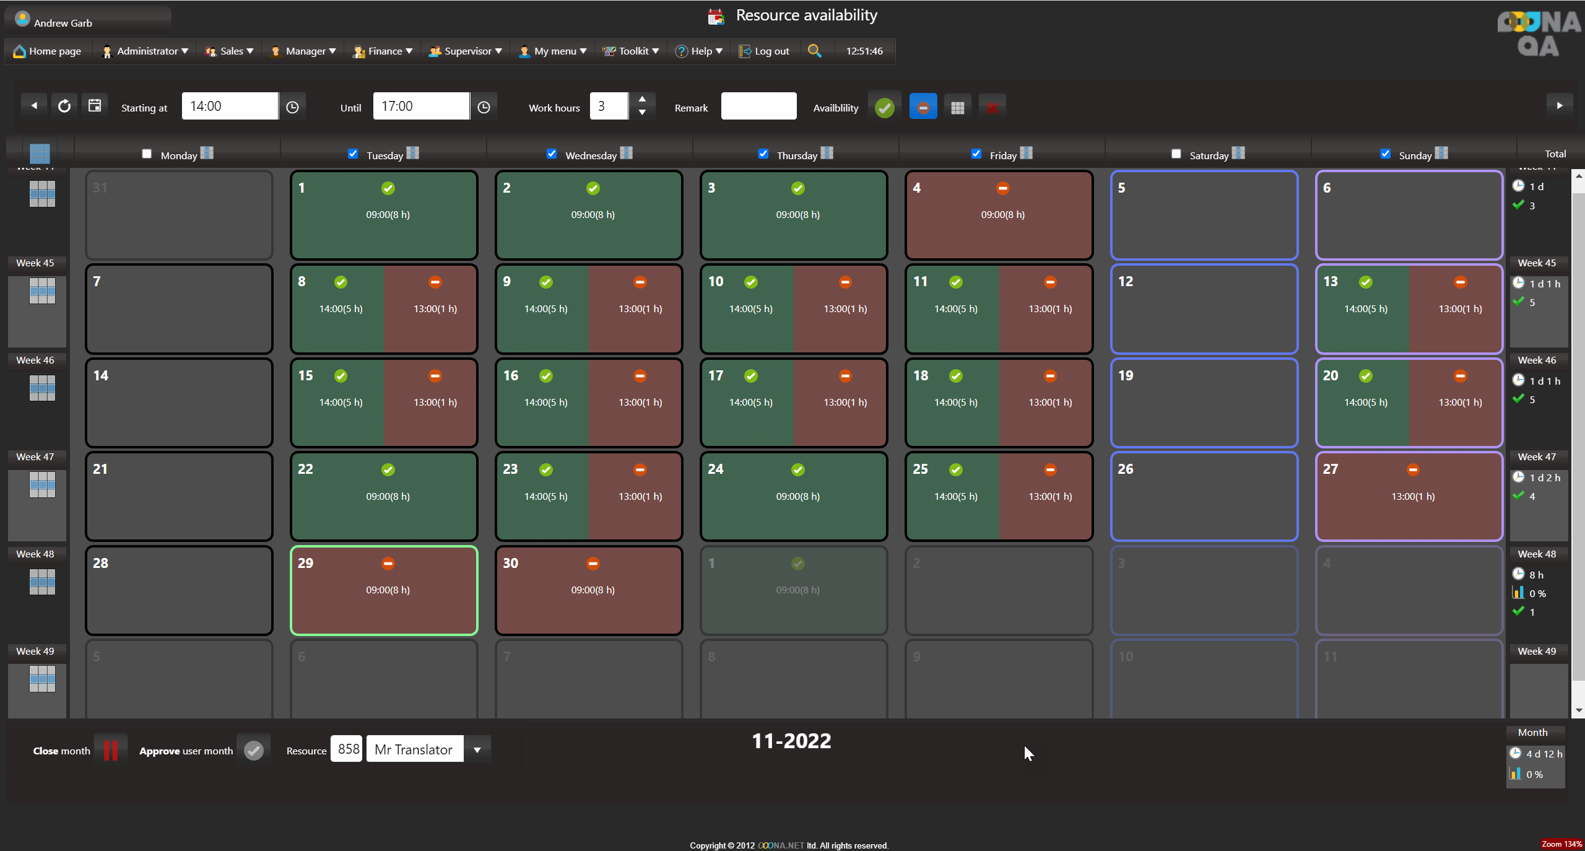Go to Home page
Screen dimensions: 1585x851
point(48,51)
